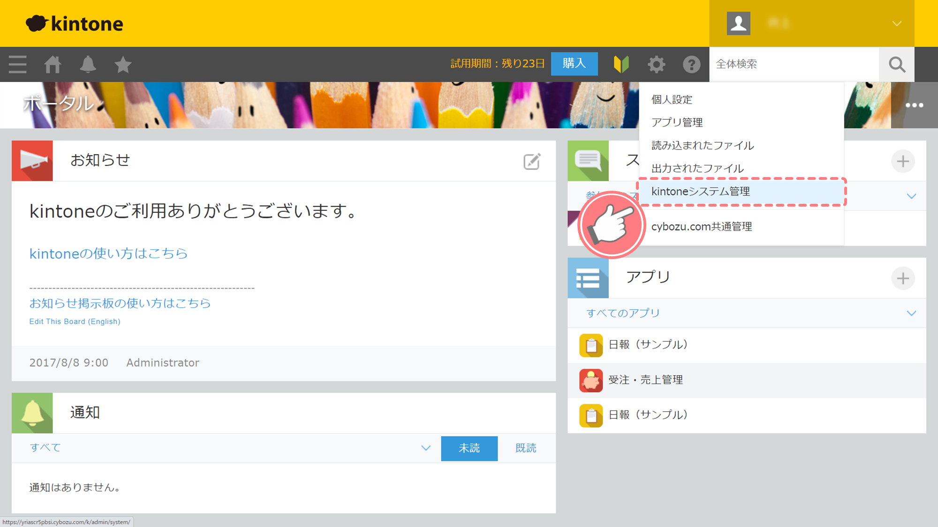Screen dimensions: 938x527
Task: Click the green bell 通知 icon
Action: pos(32,413)
